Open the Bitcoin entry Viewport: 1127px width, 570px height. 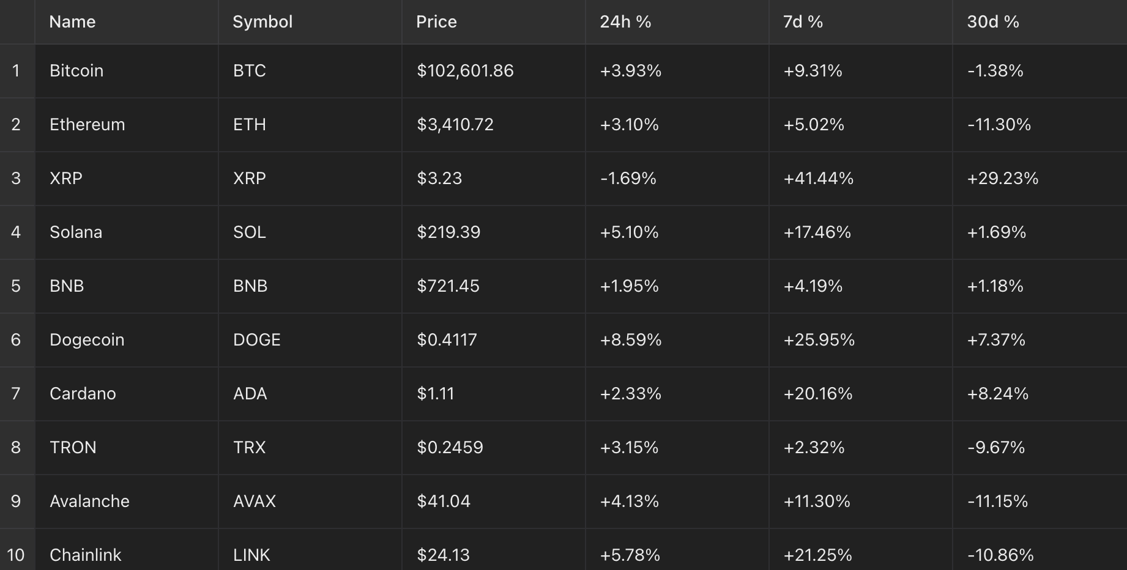pyautogui.click(x=76, y=70)
